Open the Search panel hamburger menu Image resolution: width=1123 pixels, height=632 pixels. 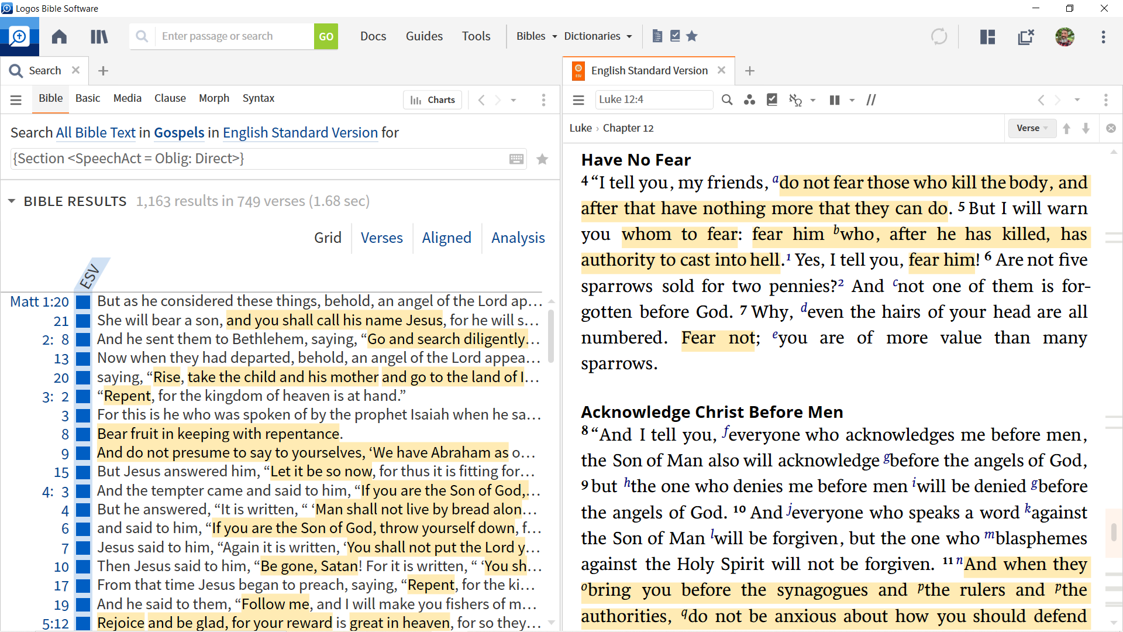click(16, 100)
